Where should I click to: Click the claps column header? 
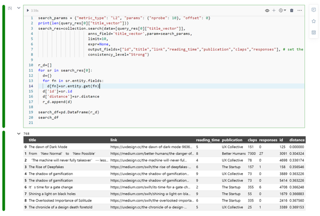pyautogui.click(x=251, y=140)
